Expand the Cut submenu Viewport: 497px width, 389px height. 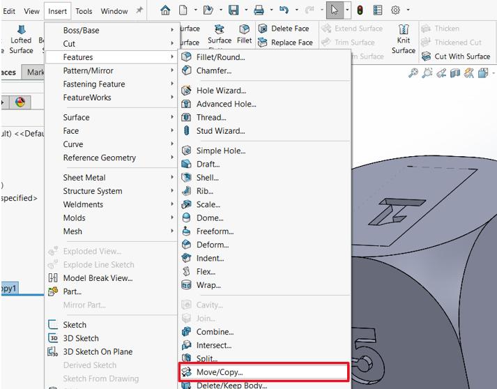click(111, 43)
